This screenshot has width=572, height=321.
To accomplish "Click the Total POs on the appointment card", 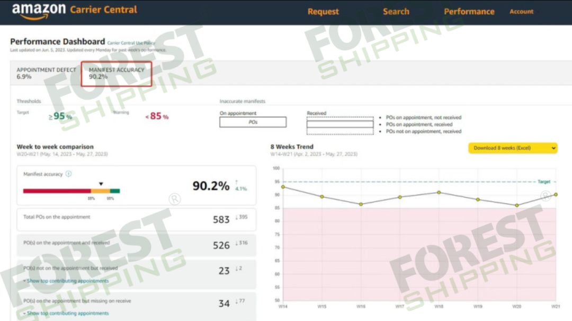I will coord(137,219).
